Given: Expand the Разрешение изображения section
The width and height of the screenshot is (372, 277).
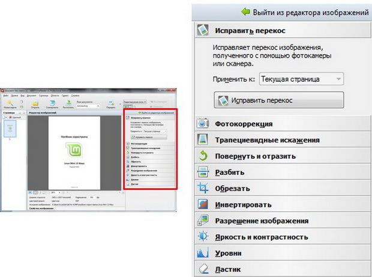Looking at the screenshot, I should (x=261, y=221).
